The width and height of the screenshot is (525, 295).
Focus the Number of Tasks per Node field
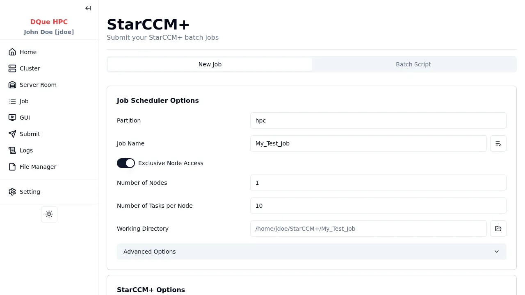click(378, 206)
